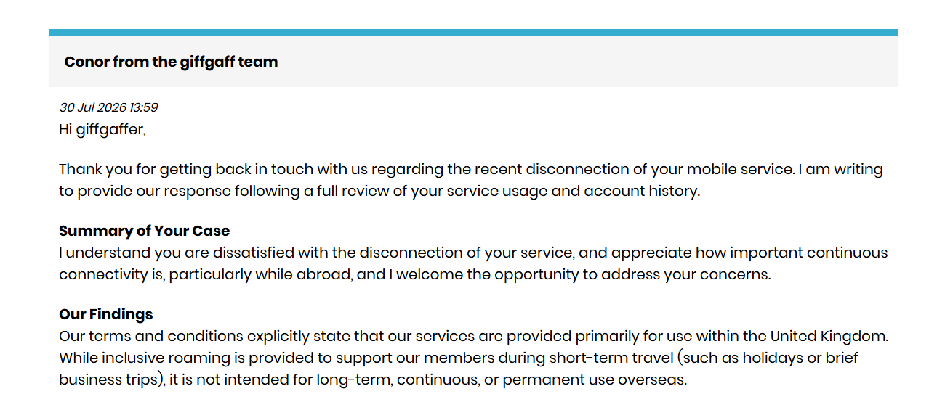The width and height of the screenshot is (929, 394).
Task: Click empty grey area of the message header
Action: pyautogui.click(x=582, y=62)
